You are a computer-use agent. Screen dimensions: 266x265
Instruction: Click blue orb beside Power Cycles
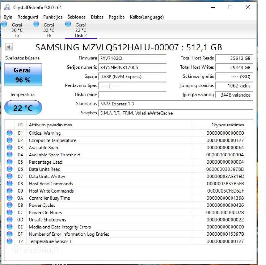tap(9, 205)
